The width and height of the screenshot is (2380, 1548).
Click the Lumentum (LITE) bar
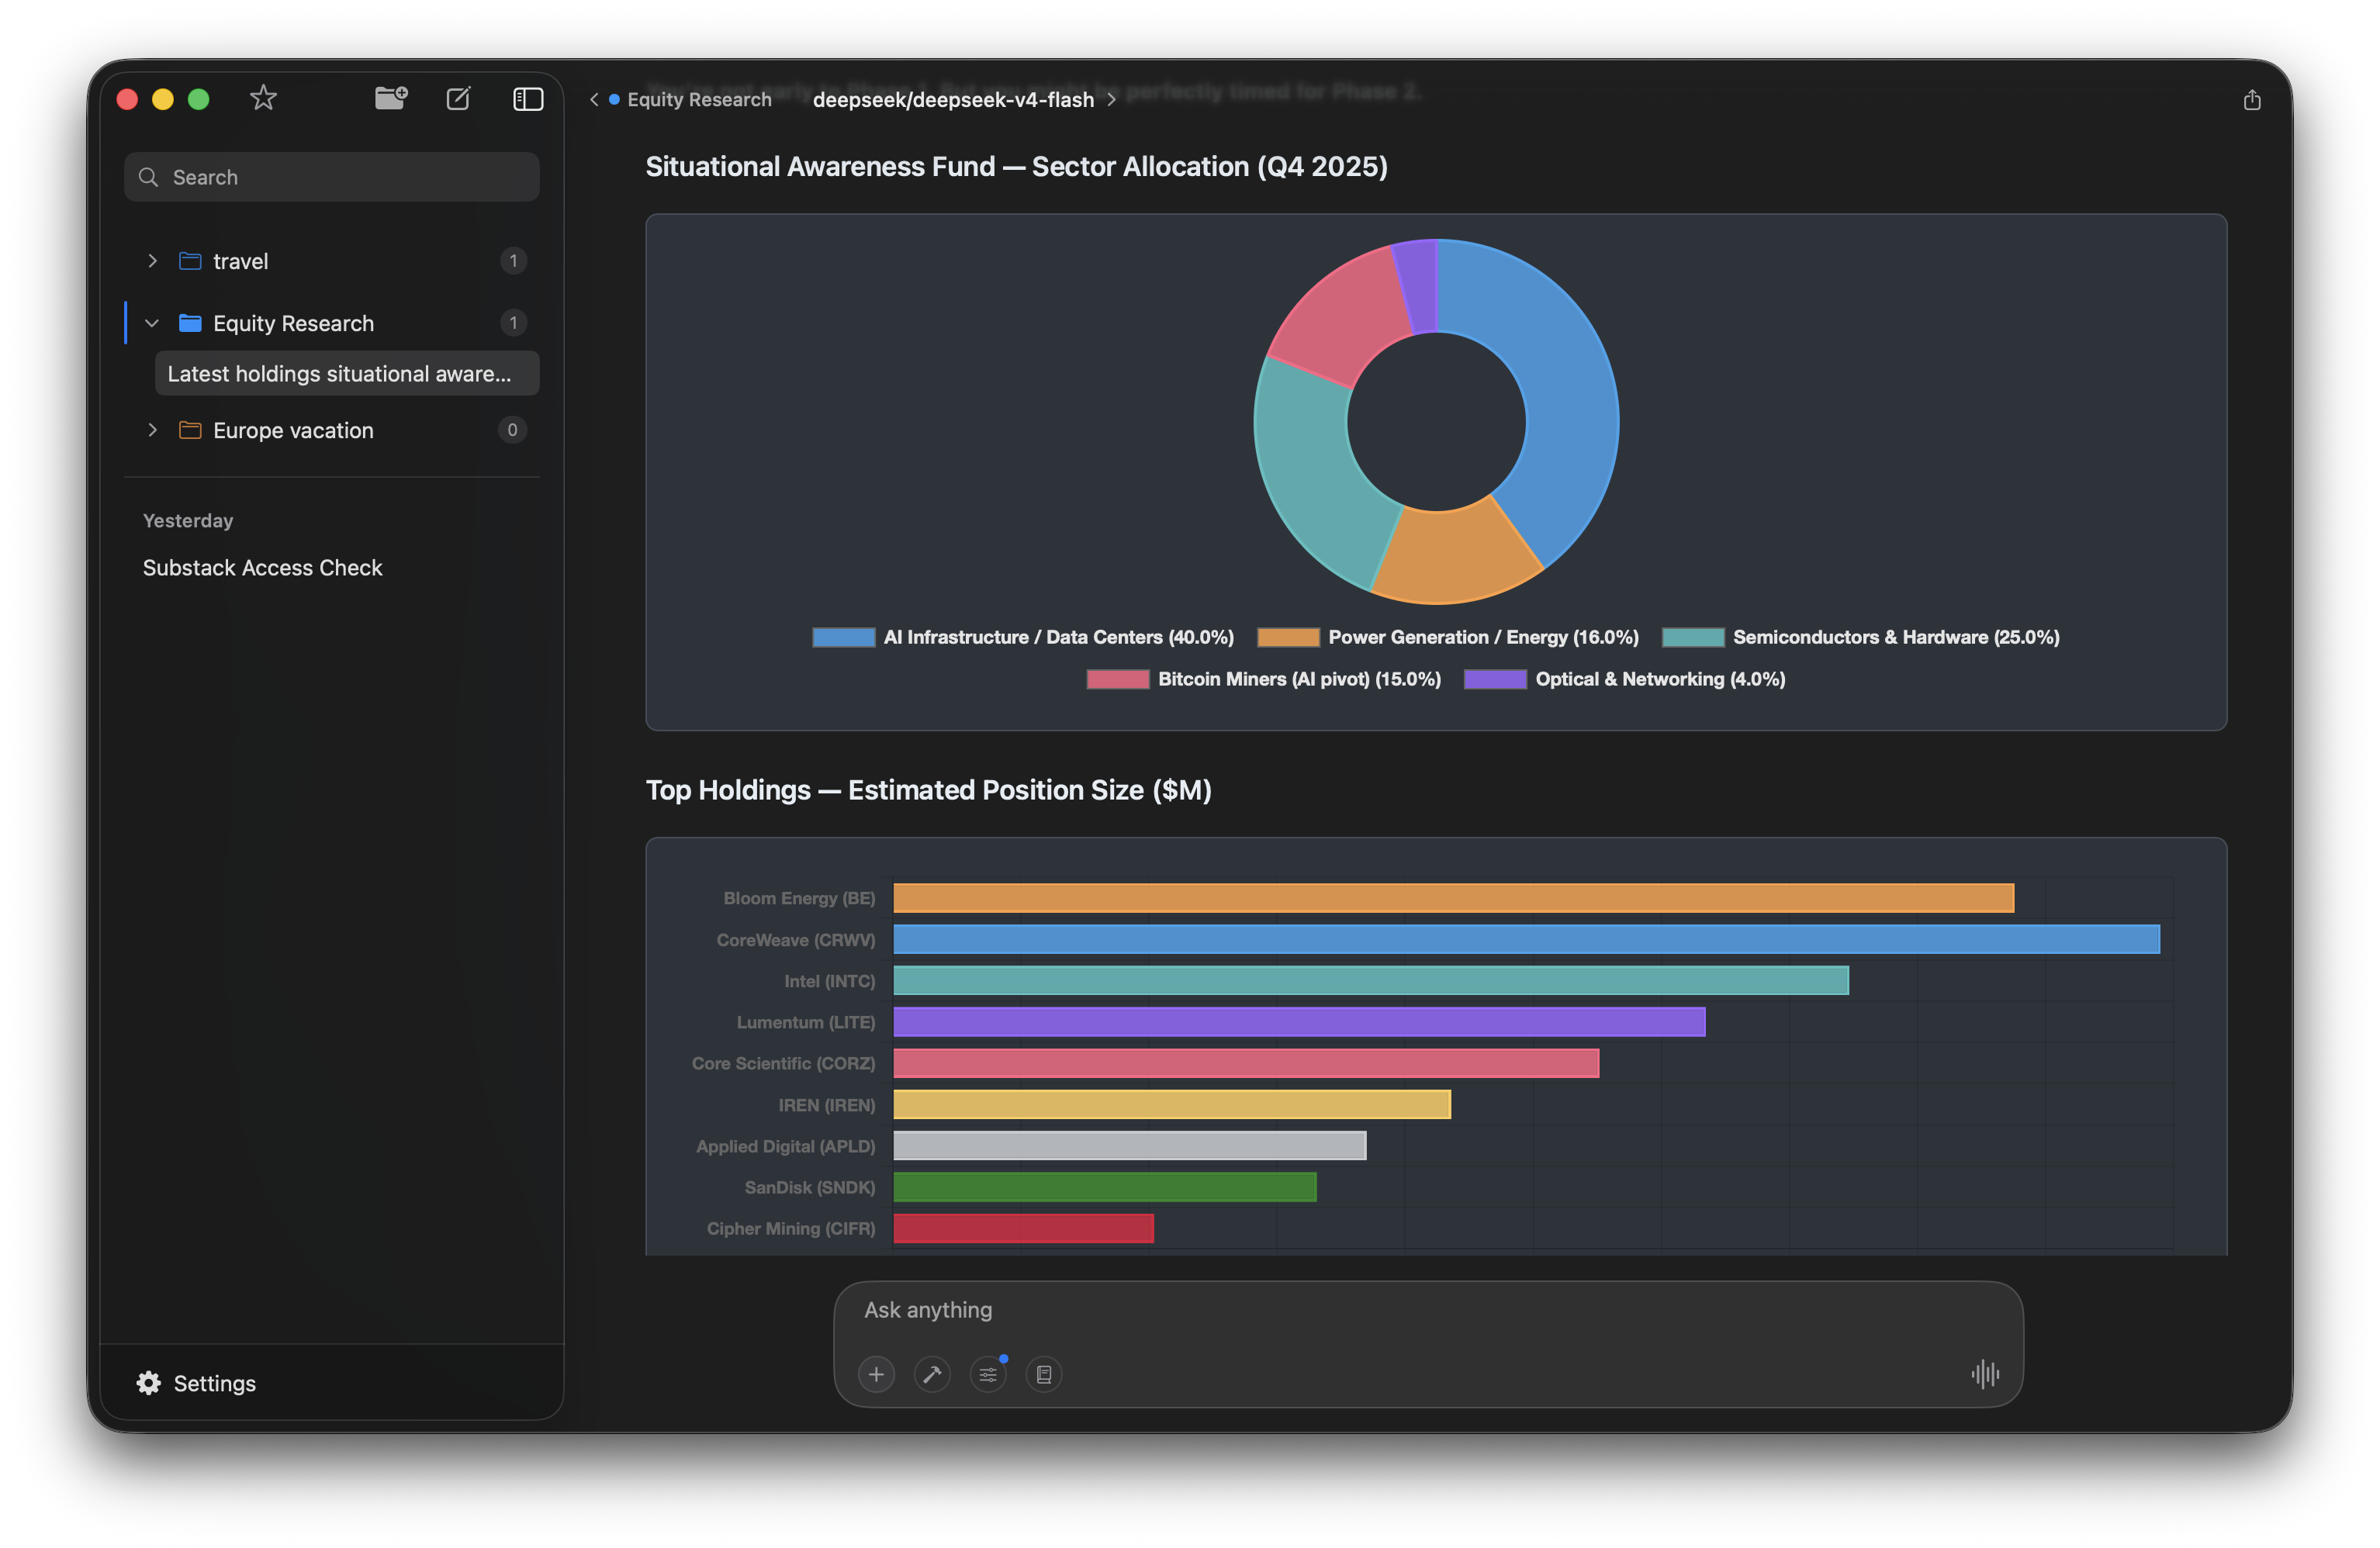[1299, 1023]
